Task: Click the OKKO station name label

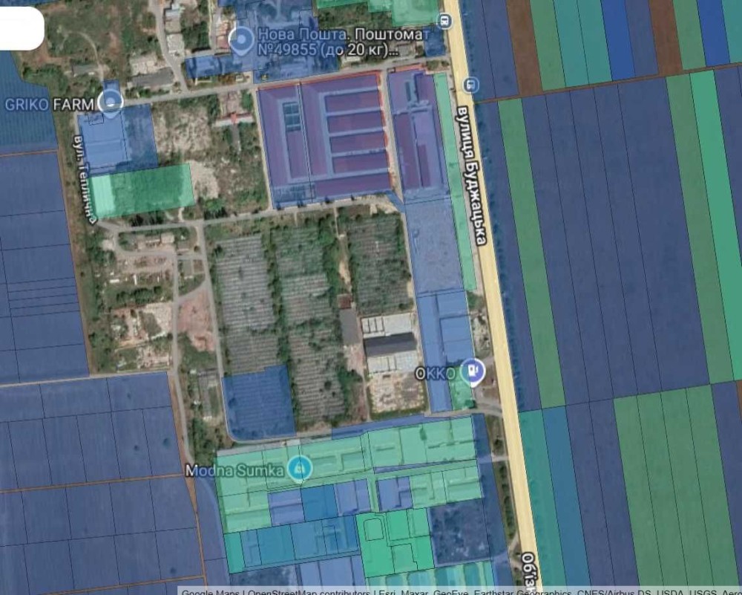Action: pyautogui.click(x=436, y=374)
